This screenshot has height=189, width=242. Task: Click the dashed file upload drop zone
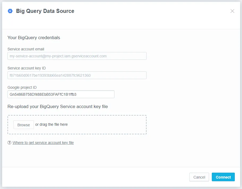[x=77, y=124]
